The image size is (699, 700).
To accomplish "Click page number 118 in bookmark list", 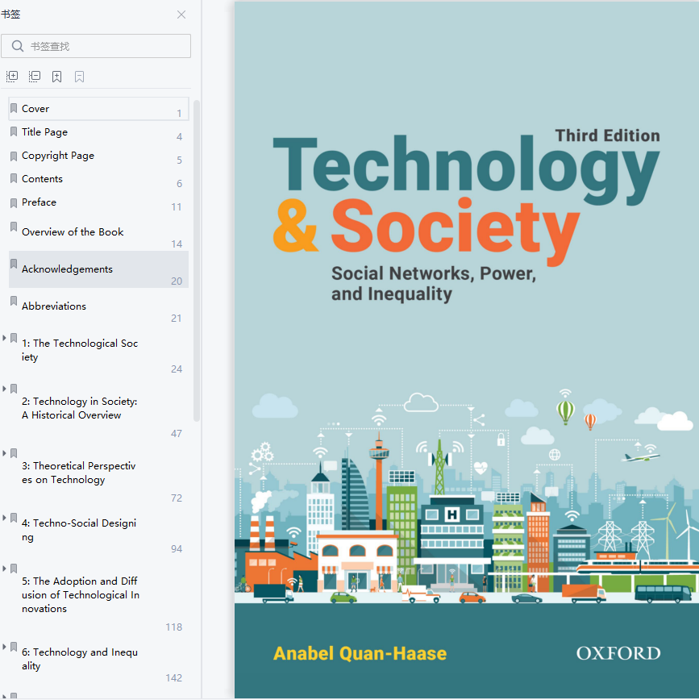I will coord(174,627).
